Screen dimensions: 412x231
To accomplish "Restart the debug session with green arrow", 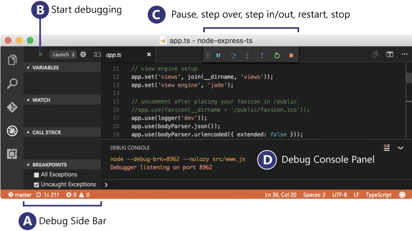I will tap(277, 55).
